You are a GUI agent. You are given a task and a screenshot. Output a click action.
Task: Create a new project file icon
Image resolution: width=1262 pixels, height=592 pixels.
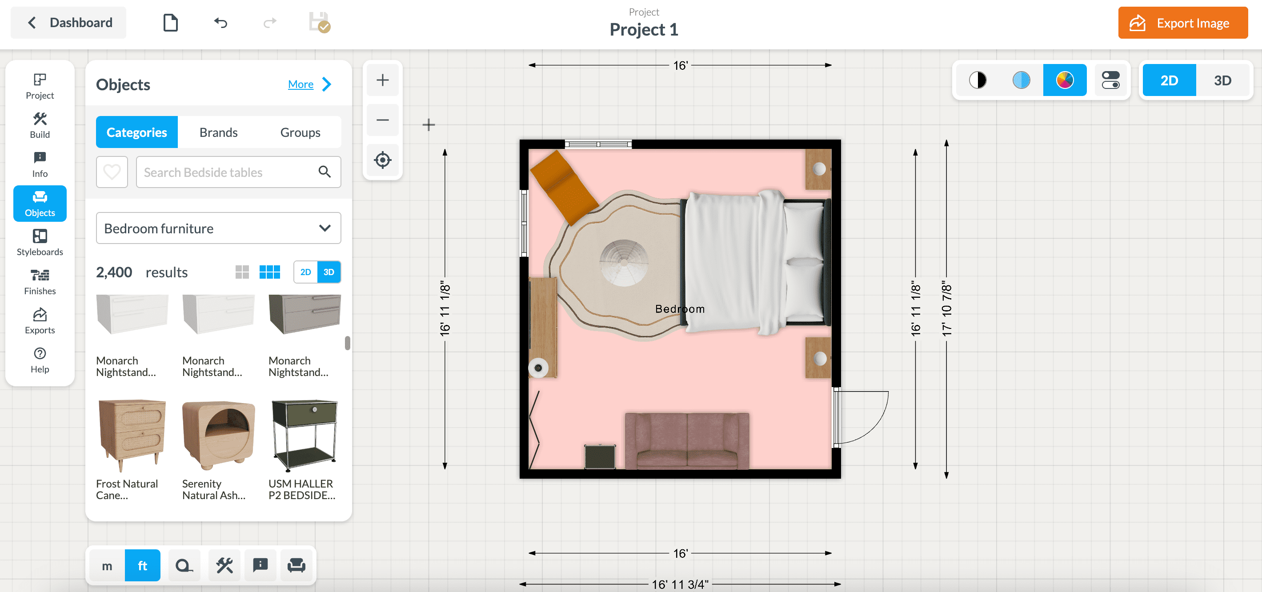pos(170,23)
